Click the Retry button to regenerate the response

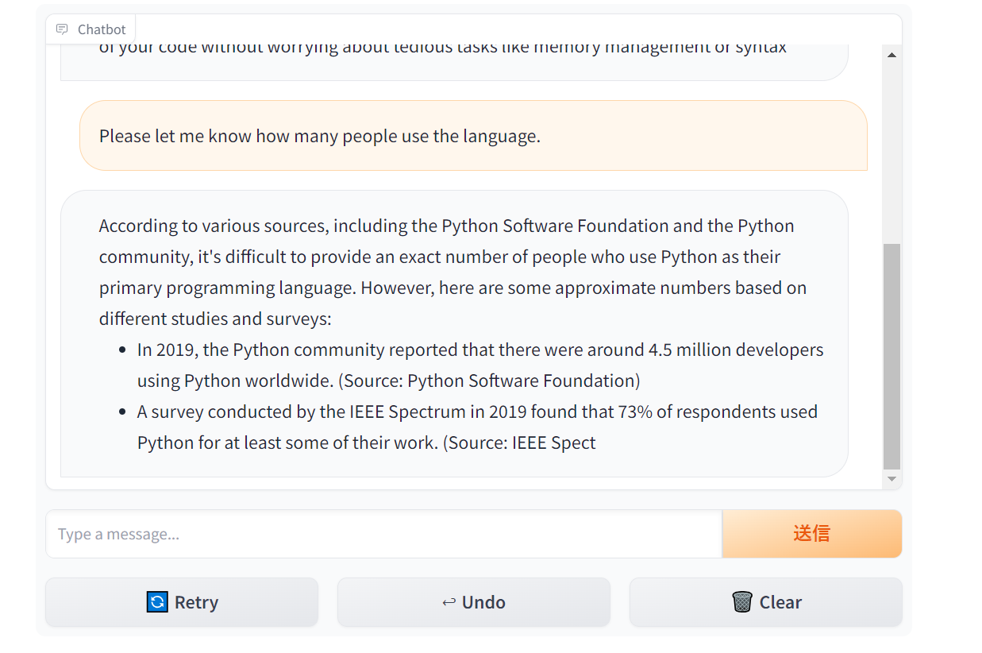182,602
